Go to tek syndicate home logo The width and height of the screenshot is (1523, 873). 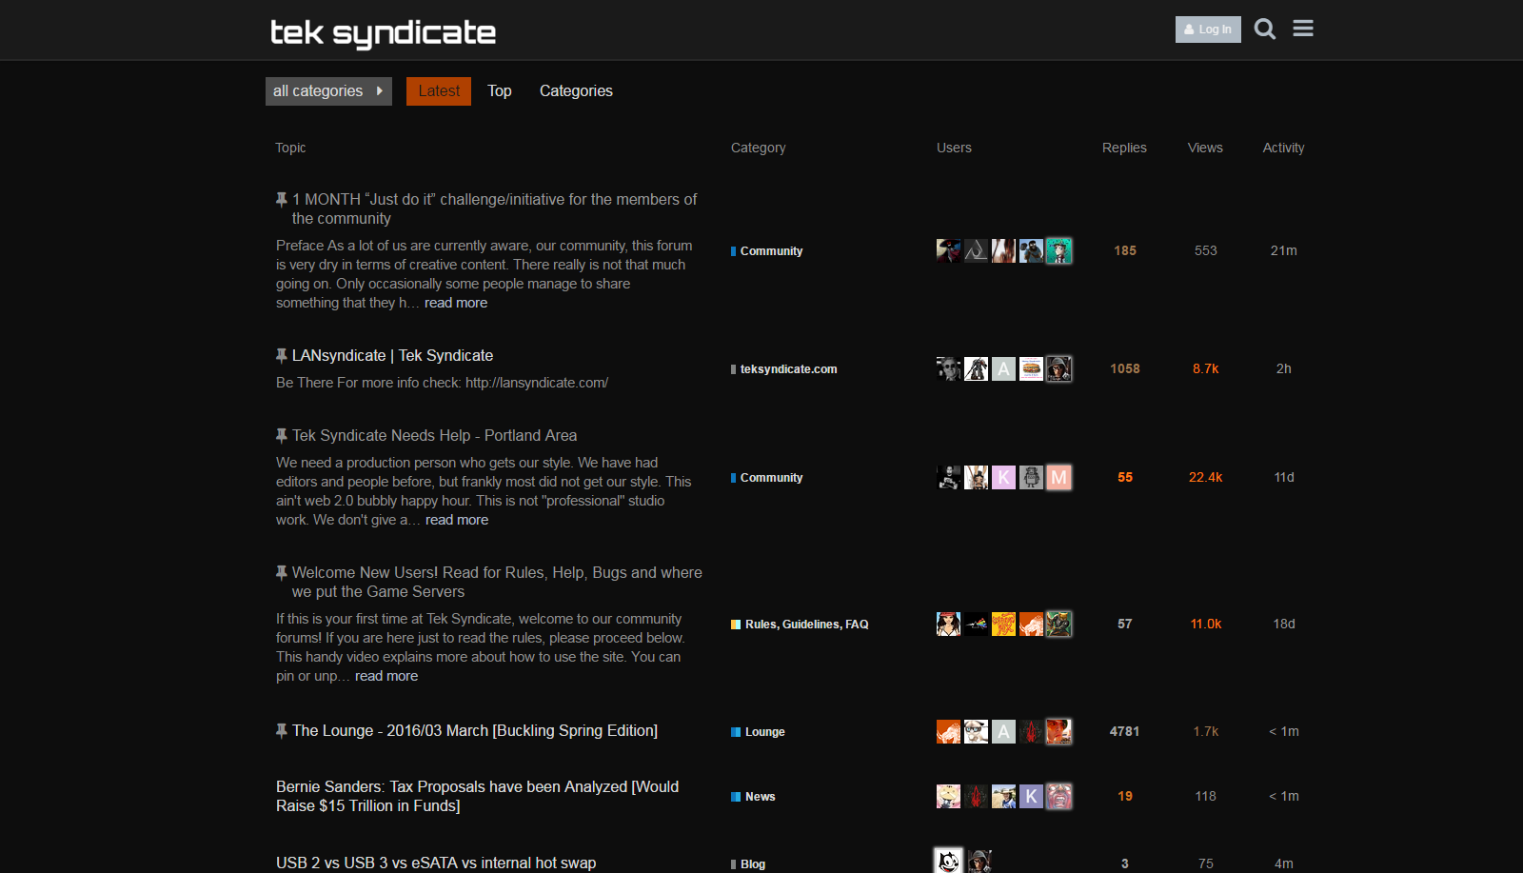(x=383, y=32)
